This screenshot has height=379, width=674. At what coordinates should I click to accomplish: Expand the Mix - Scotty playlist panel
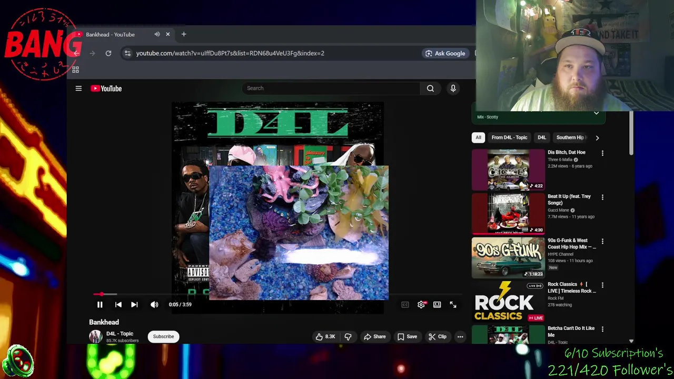pos(596,113)
